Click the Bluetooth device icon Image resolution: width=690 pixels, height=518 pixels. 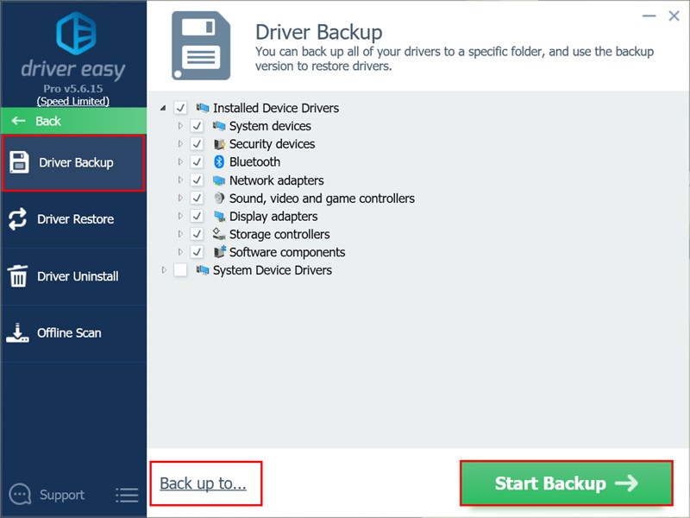tap(219, 162)
